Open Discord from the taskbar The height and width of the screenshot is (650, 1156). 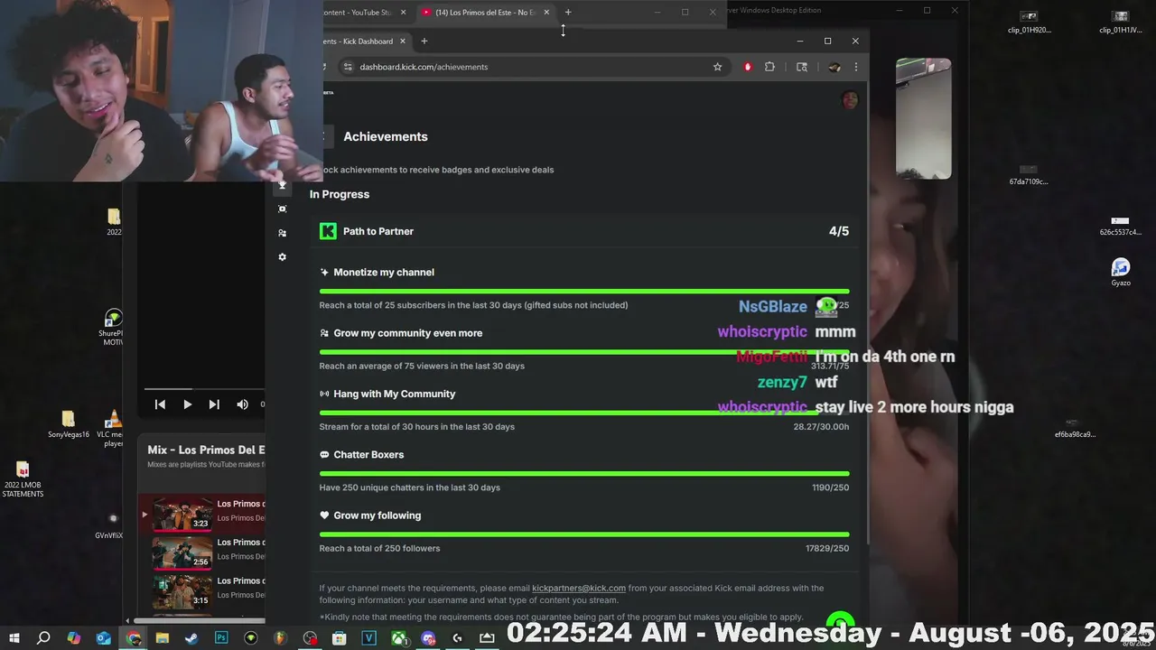428,638
